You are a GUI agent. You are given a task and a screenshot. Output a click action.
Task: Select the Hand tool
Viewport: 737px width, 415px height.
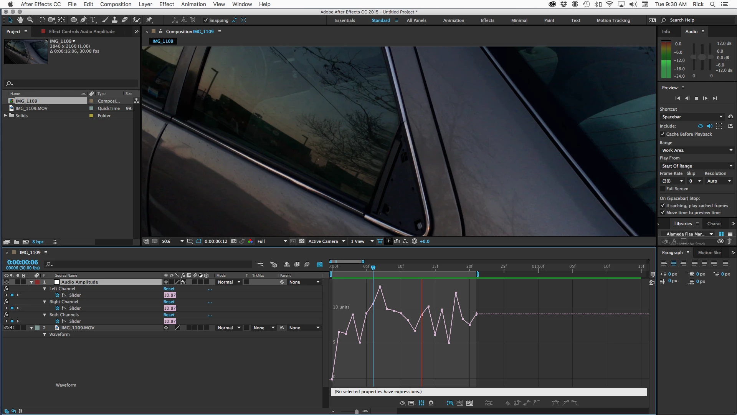tap(20, 20)
